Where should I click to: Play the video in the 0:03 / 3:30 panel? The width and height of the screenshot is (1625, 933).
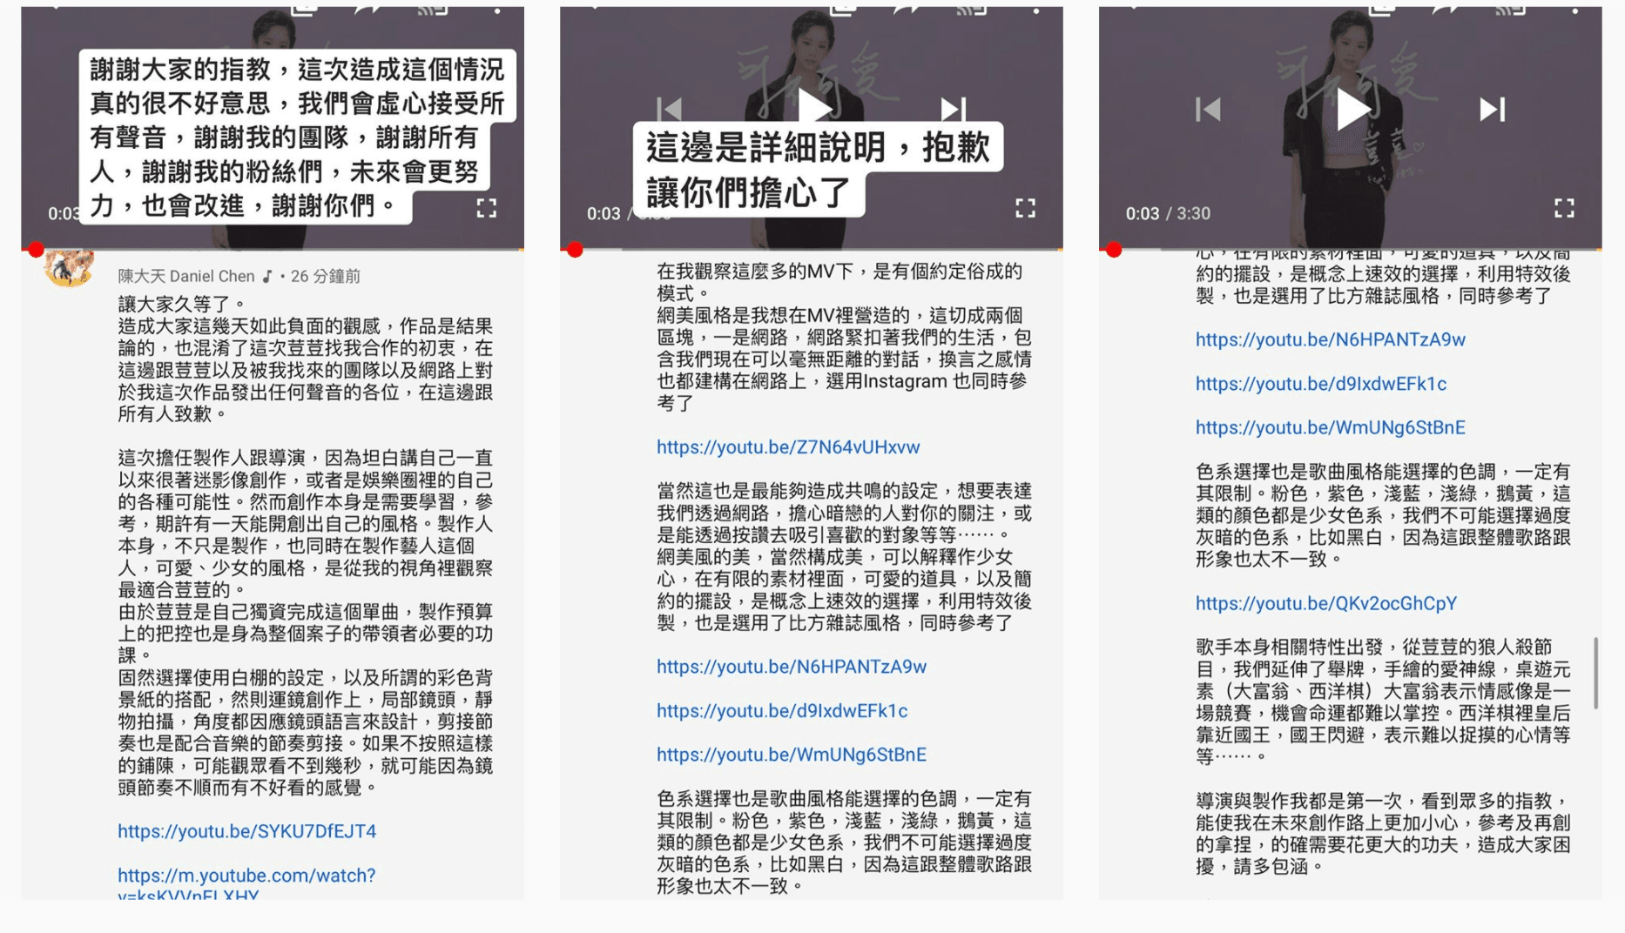pos(1352,109)
